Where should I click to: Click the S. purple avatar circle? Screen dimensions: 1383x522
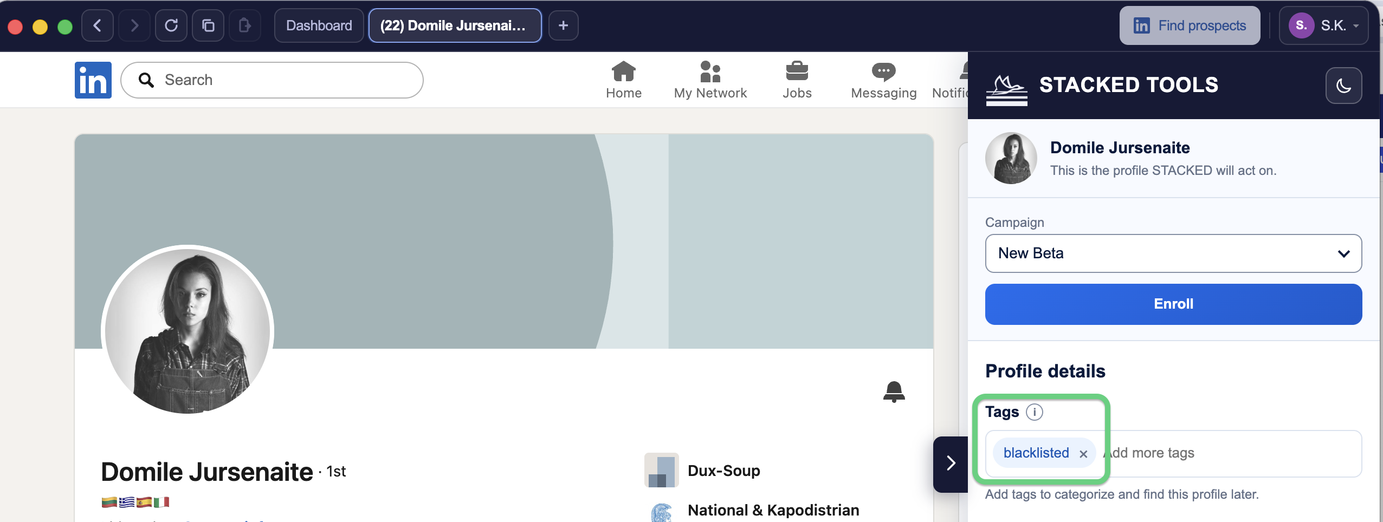1302,25
